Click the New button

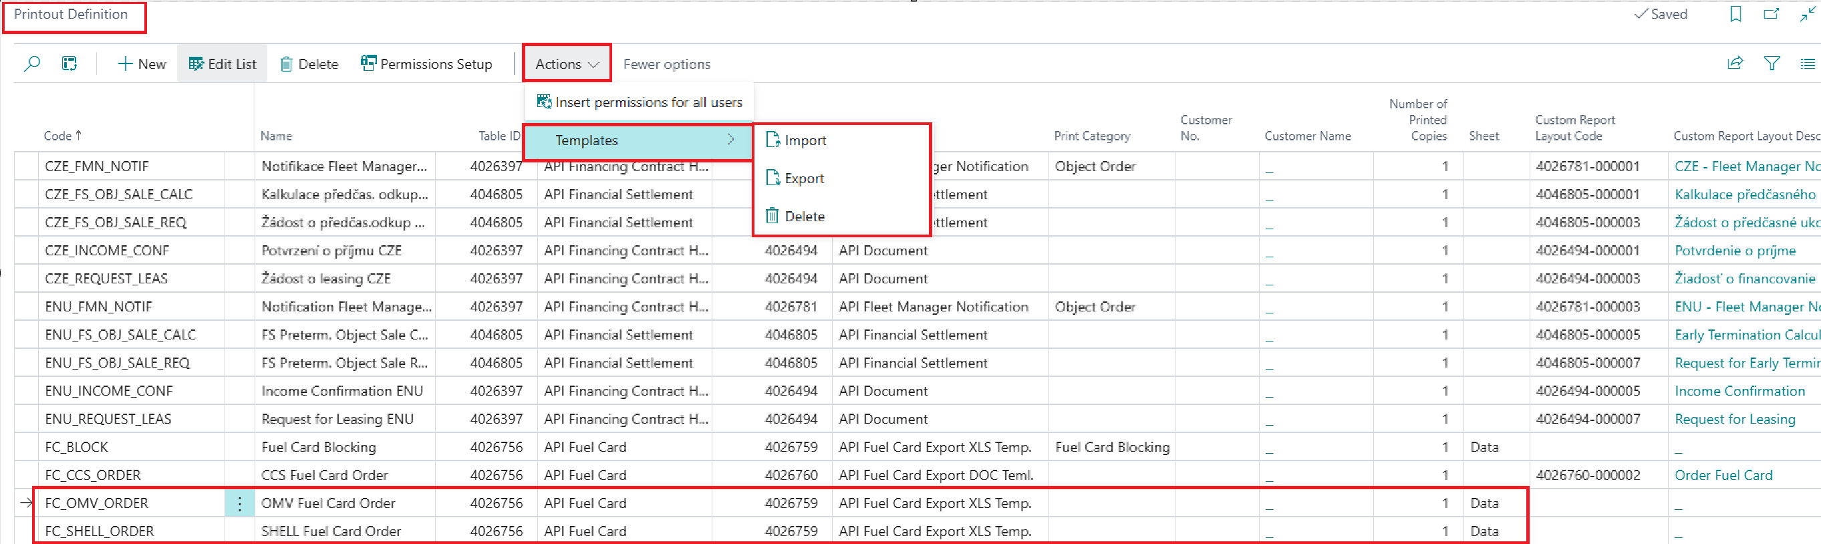coord(142,63)
